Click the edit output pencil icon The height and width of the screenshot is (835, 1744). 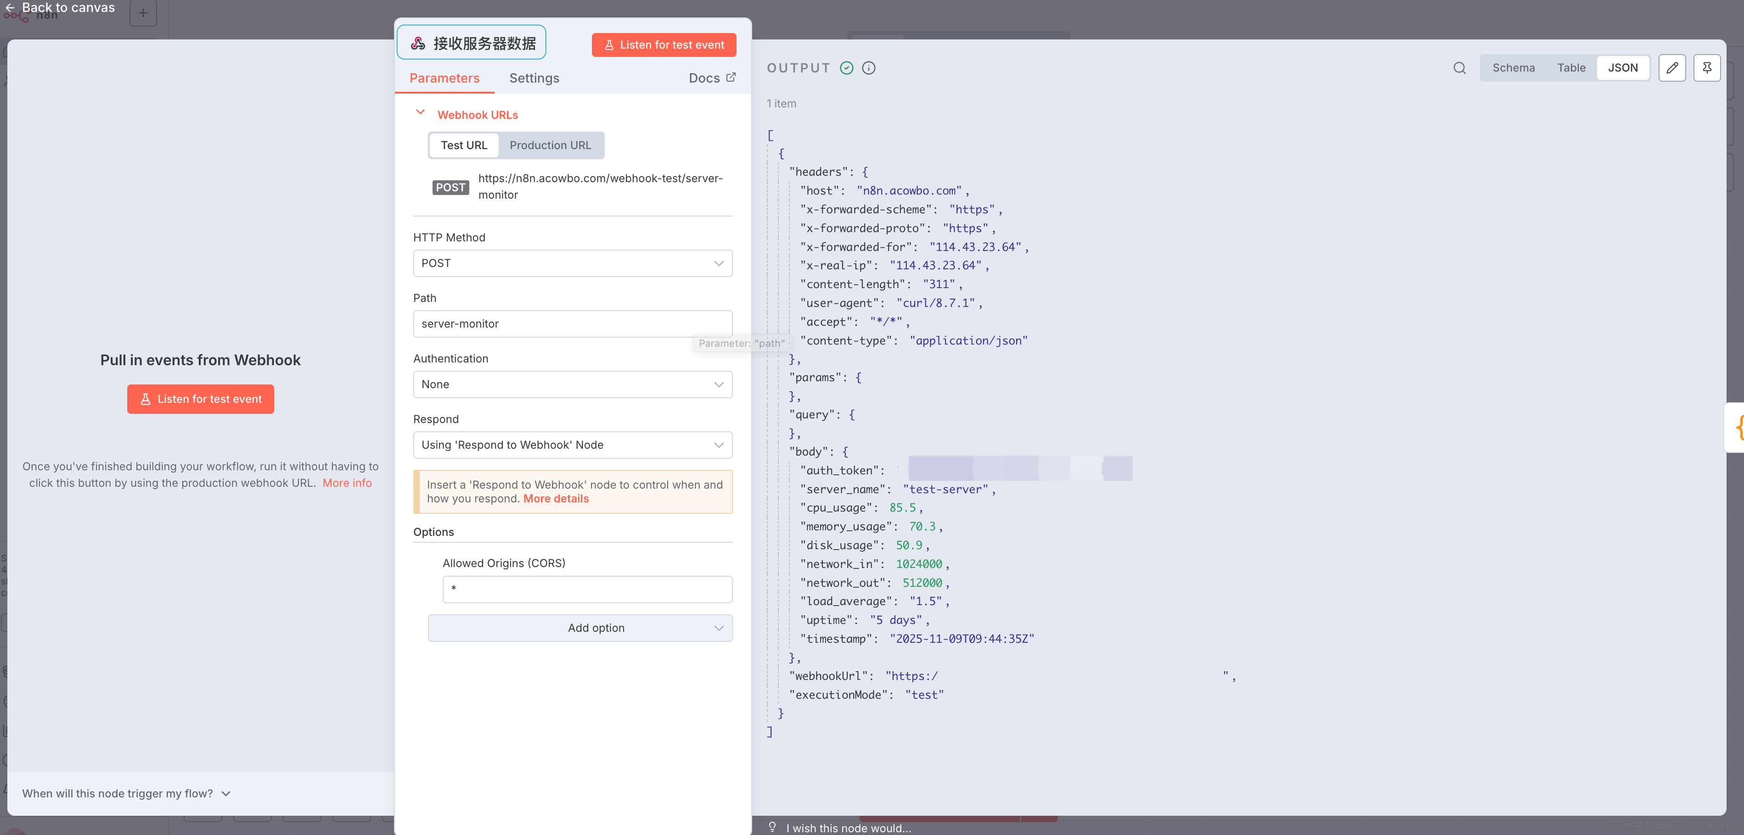click(1672, 67)
